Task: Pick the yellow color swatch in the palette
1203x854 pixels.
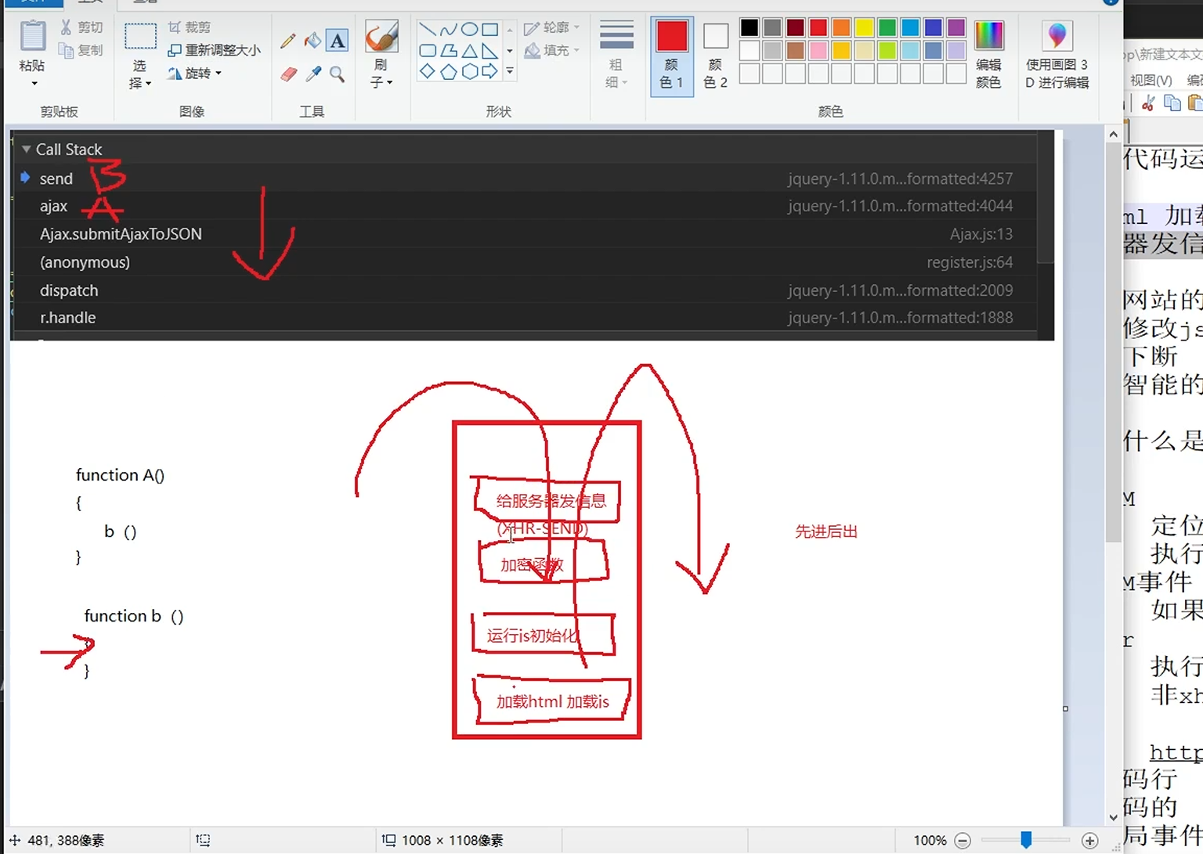Action: (x=864, y=28)
